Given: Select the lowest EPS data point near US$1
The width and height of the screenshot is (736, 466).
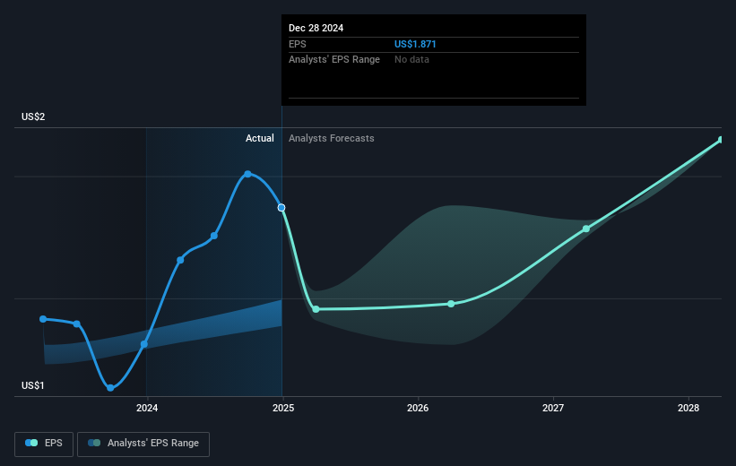Looking at the screenshot, I should (x=110, y=388).
